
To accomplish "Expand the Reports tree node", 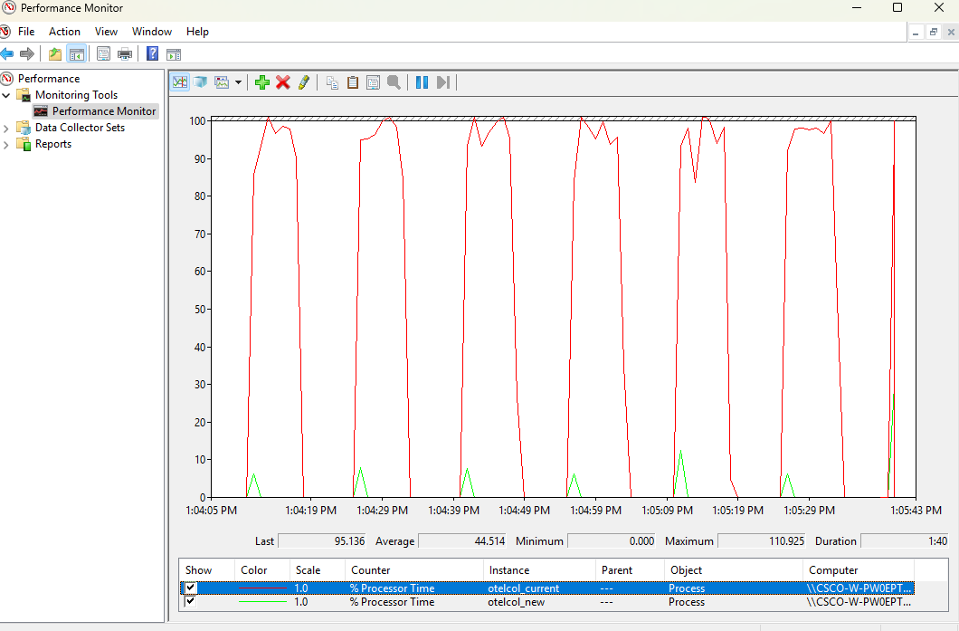I will click(x=6, y=145).
